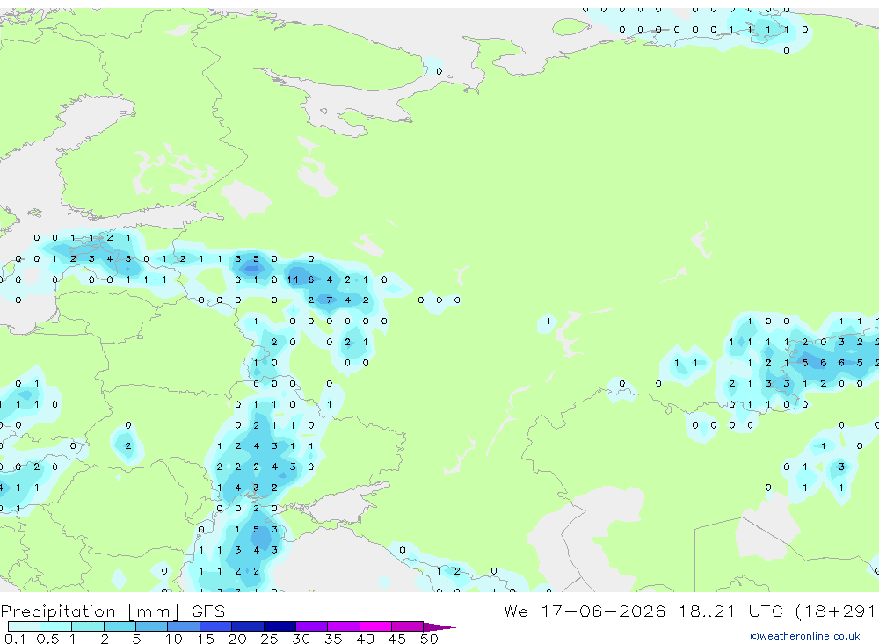
Task: Click the '18..21 UTC' time label
Action: click(x=730, y=611)
